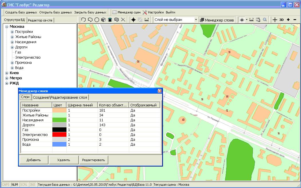This screenshot has width=301, height=188.
Task: Click Выйти to exit
Action: tap(170, 12)
